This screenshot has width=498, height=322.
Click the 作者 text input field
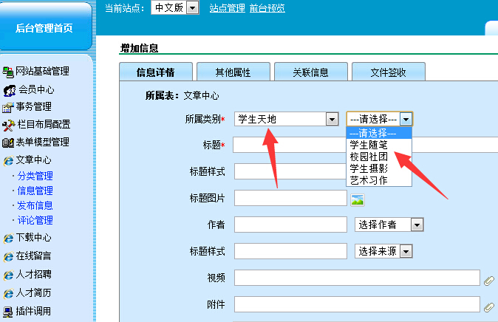290,225
